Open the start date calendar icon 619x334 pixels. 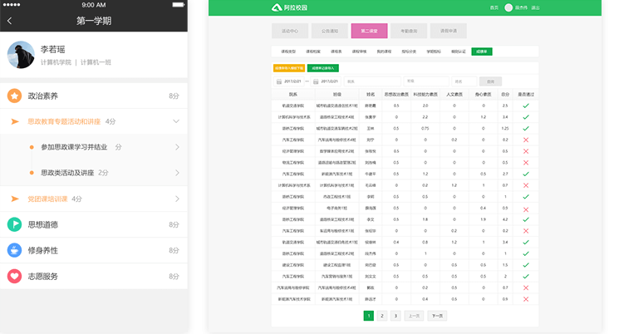pos(278,81)
